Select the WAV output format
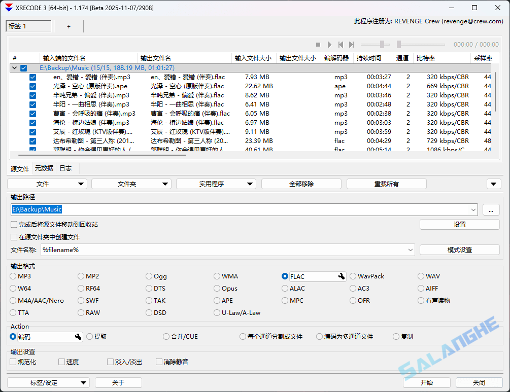510x392 pixels. (421, 276)
